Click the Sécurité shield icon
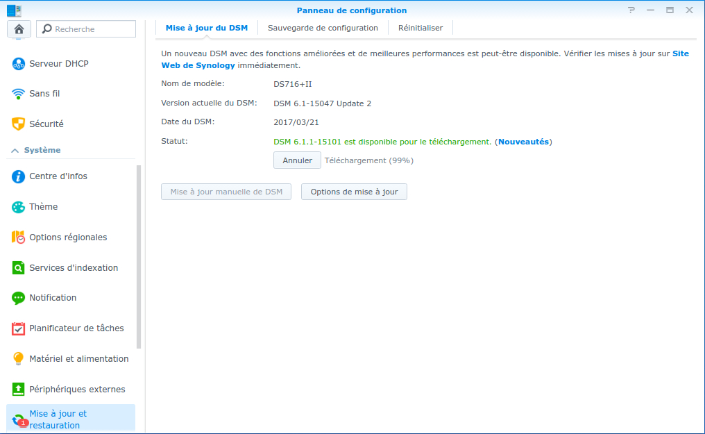 pyautogui.click(x=19, y=124)
